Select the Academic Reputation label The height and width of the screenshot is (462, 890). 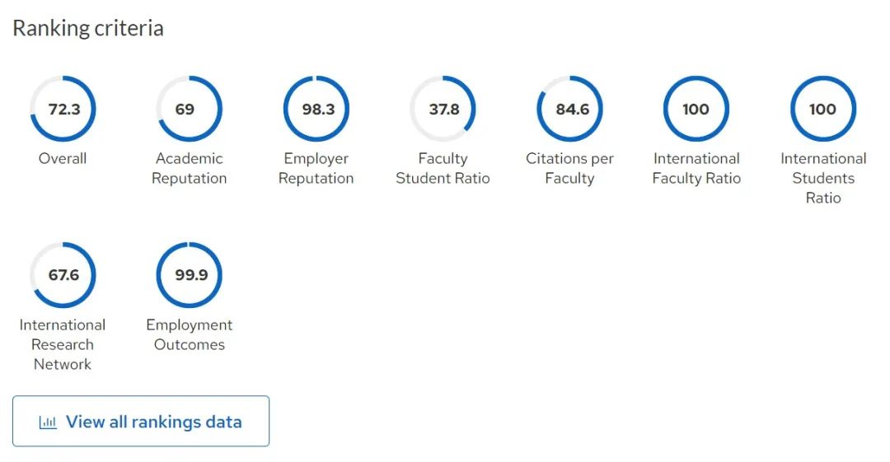[x=190, y=168]
